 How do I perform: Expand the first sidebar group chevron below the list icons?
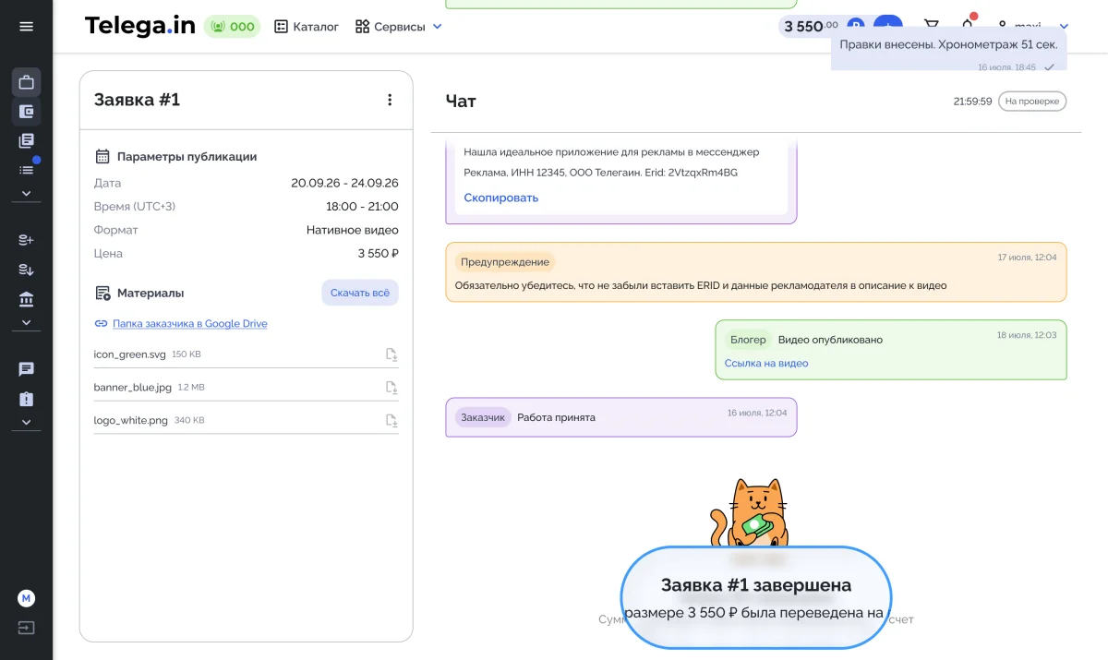pyautogui.click(x=26, y=194)
